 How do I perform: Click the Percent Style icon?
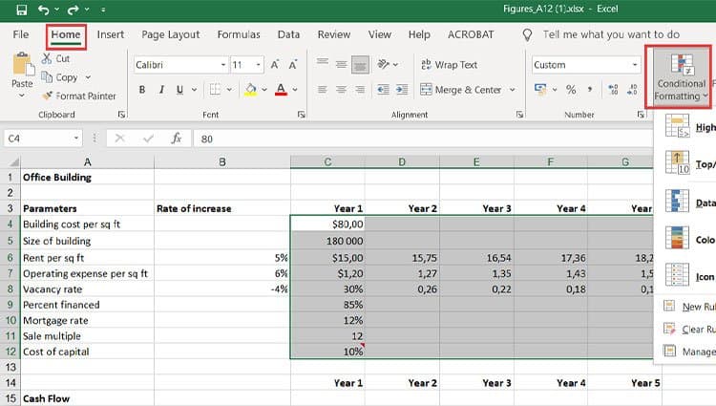coord(571,90)
